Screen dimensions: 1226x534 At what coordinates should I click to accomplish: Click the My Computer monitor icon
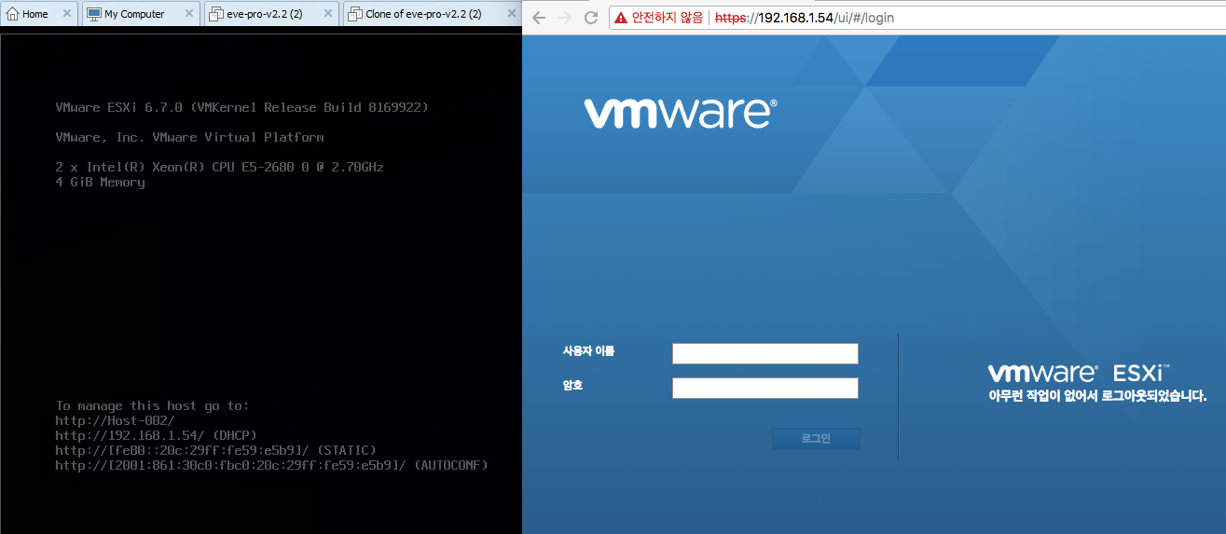pos(94,14)
